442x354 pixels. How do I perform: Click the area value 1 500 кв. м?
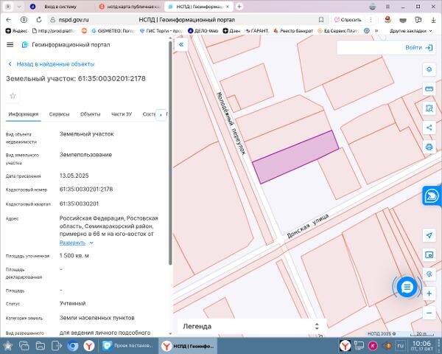[x=74, y=256]
